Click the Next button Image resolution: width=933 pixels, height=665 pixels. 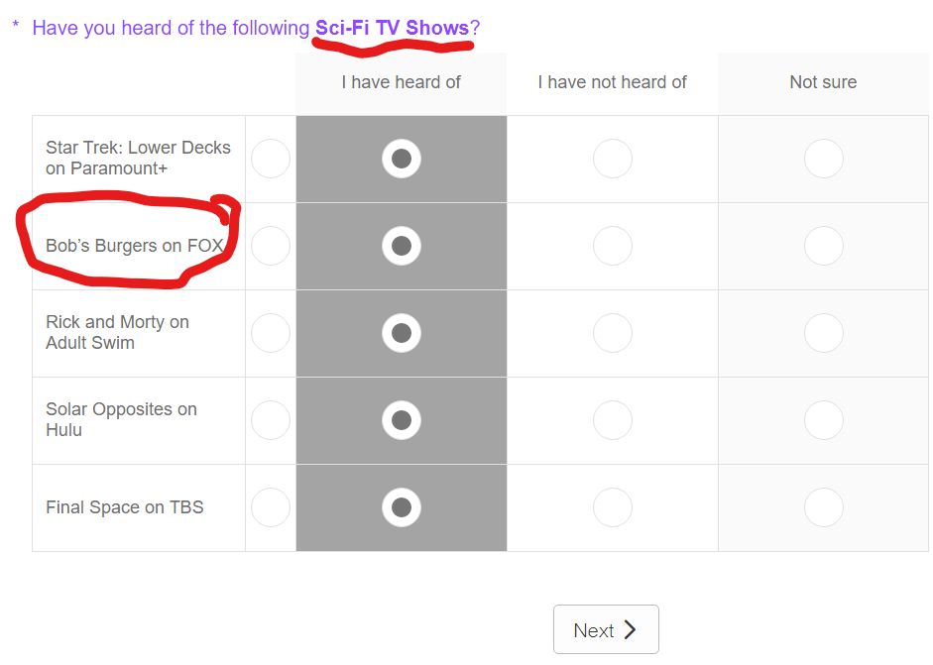pyautogui.click(x=606, y=629)
